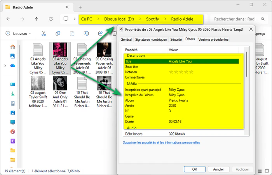Click Spotify in the breadcrumb path
The height and width of the screenshot is (175, 272).
coord(152,19)
